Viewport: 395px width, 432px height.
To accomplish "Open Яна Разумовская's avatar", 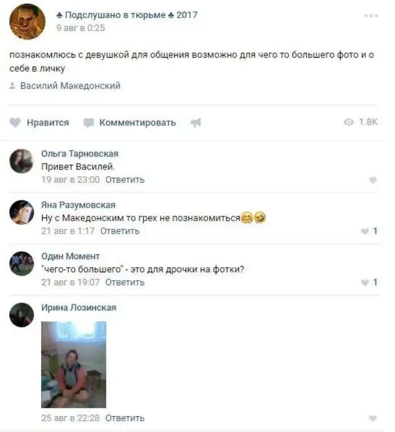I will (21, 212).
